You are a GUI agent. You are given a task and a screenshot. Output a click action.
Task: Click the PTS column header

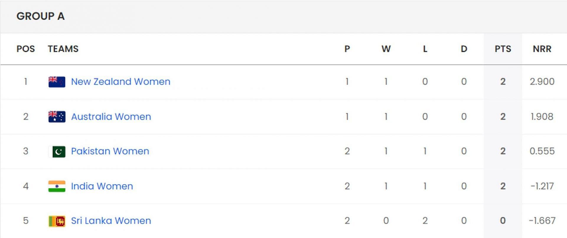pyautogui.click(x=503, y=49)
